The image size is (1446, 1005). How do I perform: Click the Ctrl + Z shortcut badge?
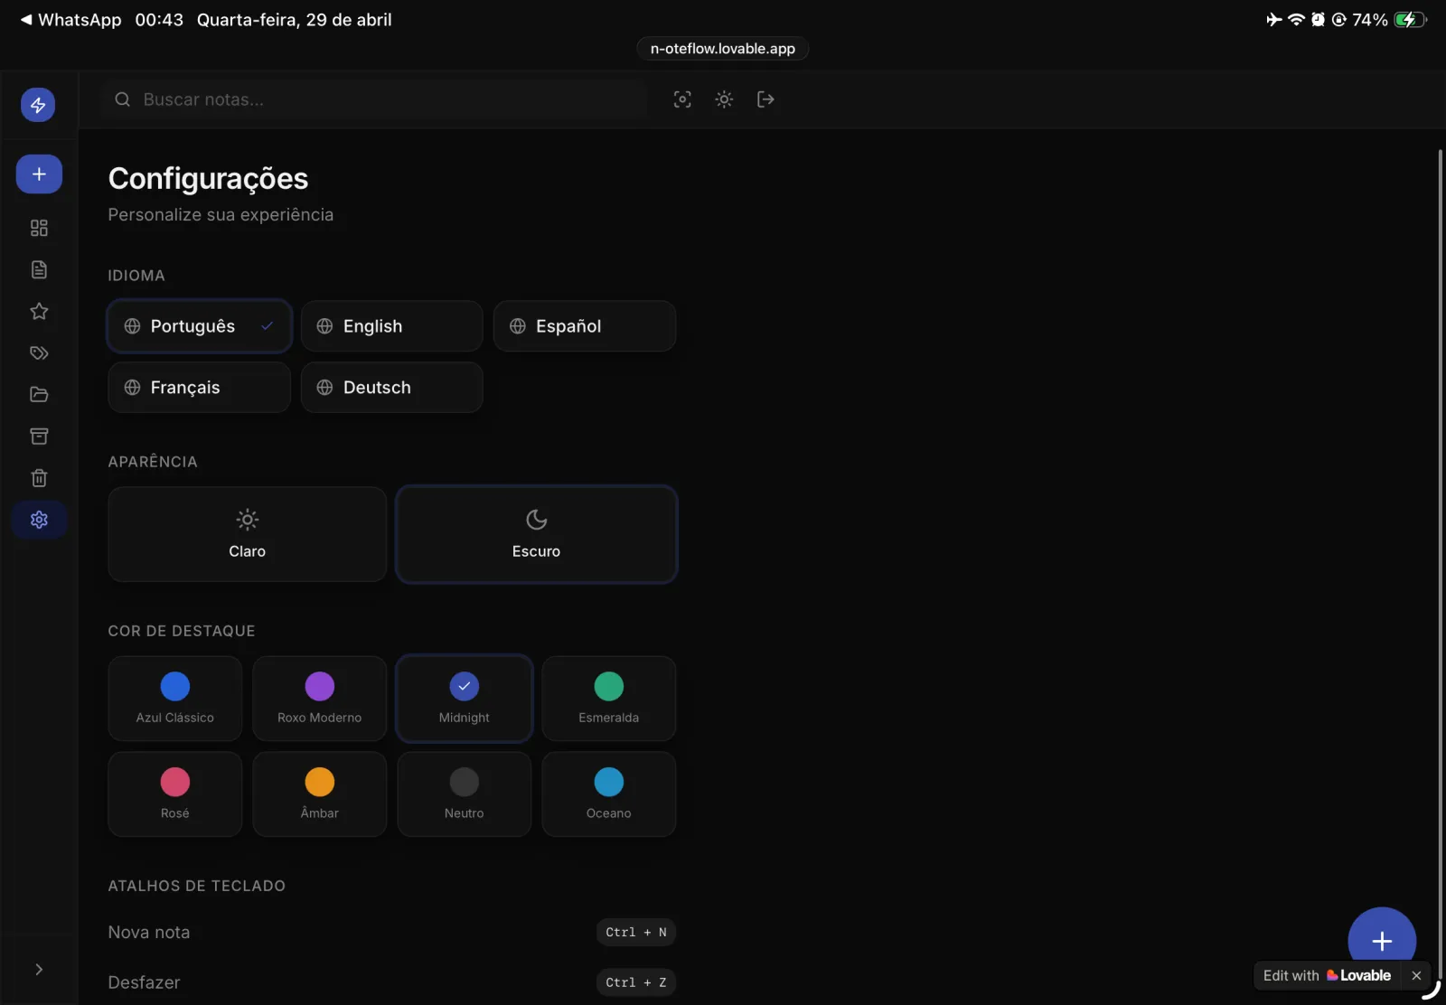coord(636,982)
